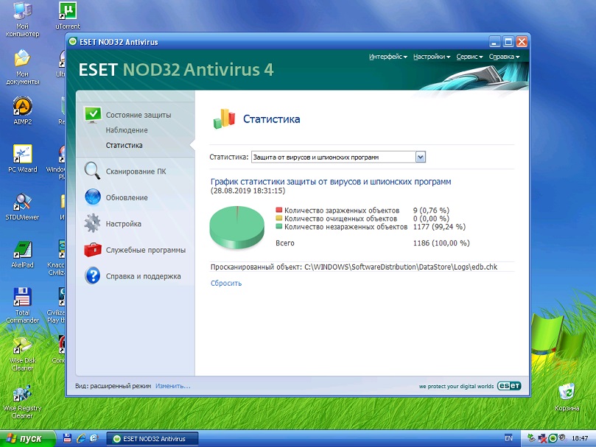Select the uTorrent desktop icon
This screenshot has height=447, width=596.
click(68, 15)
